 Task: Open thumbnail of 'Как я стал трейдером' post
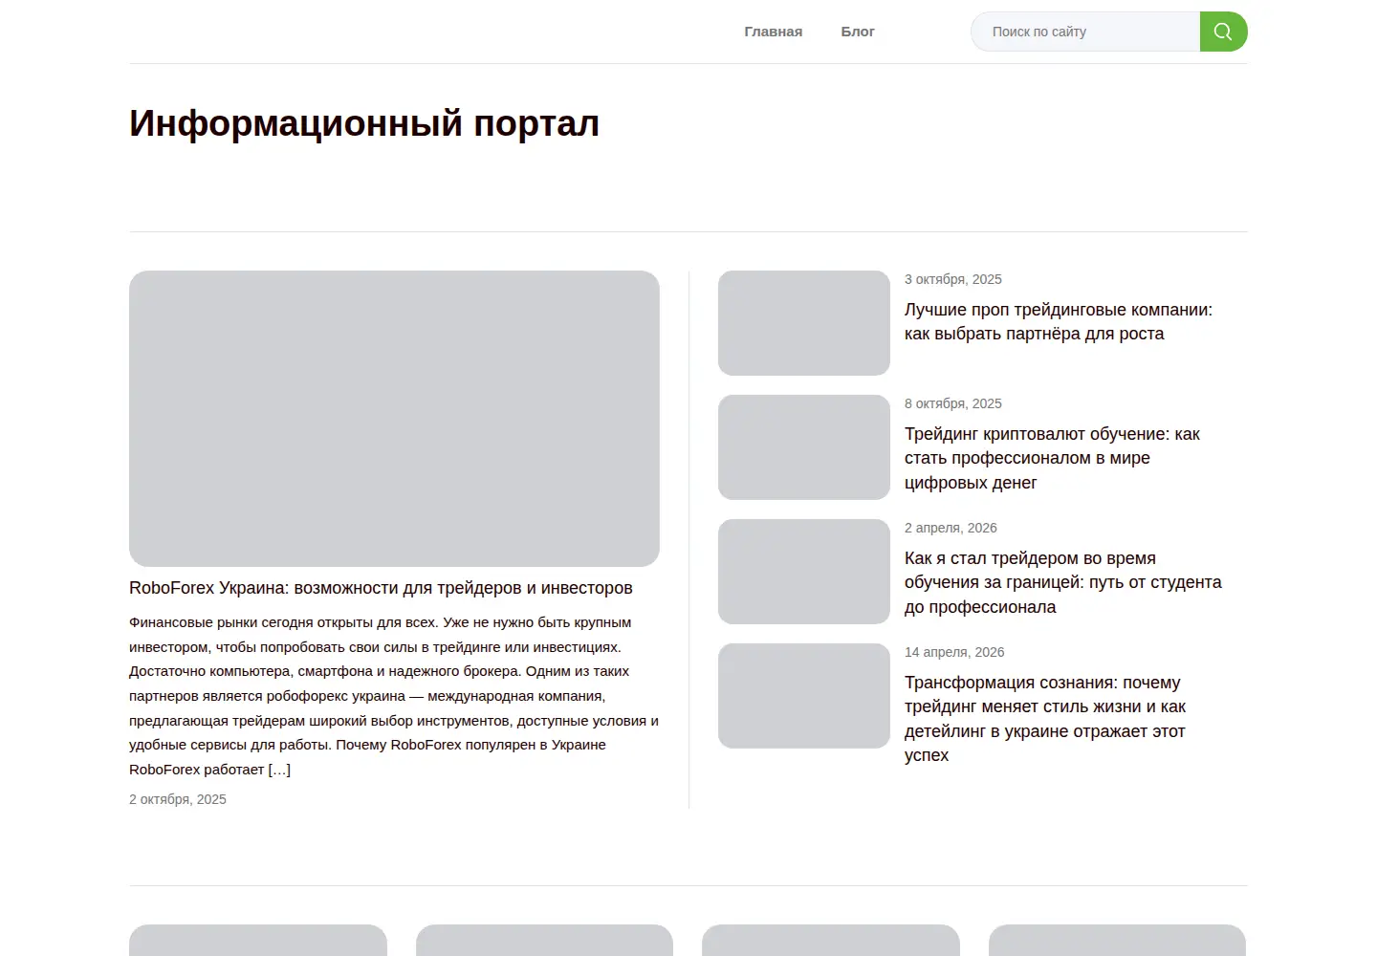point(804,572)
